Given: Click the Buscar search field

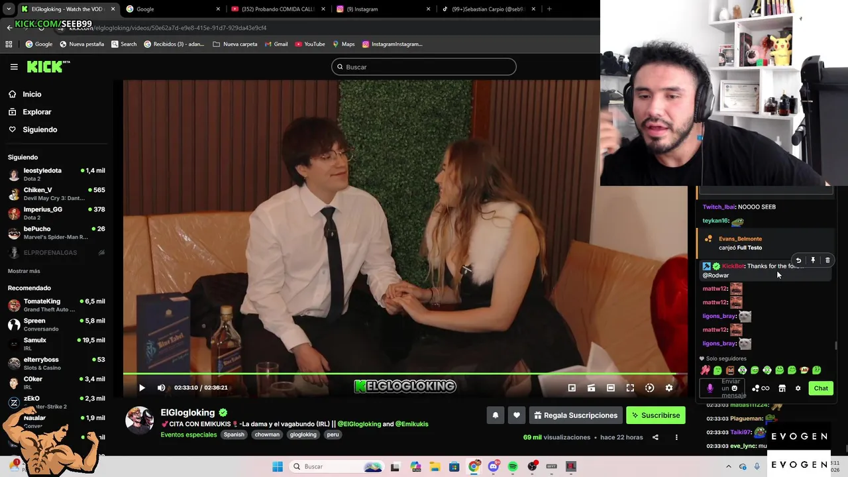Looking at the screenshot, I should point(424,67).
